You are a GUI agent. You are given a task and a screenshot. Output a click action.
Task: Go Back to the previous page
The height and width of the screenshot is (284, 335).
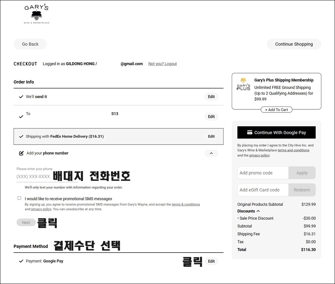30,44
